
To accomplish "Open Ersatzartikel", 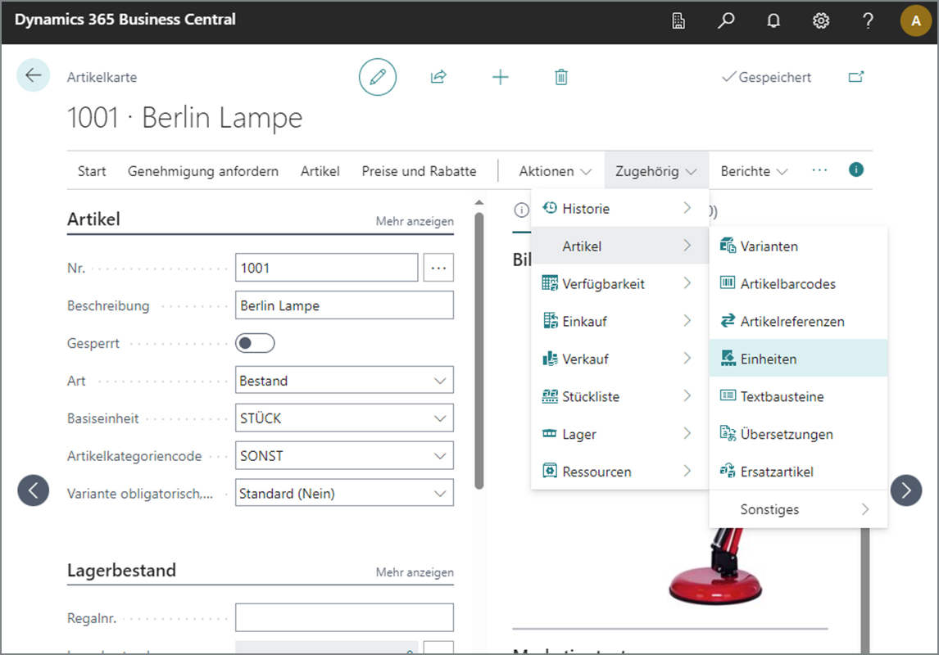I will [798, 472].
